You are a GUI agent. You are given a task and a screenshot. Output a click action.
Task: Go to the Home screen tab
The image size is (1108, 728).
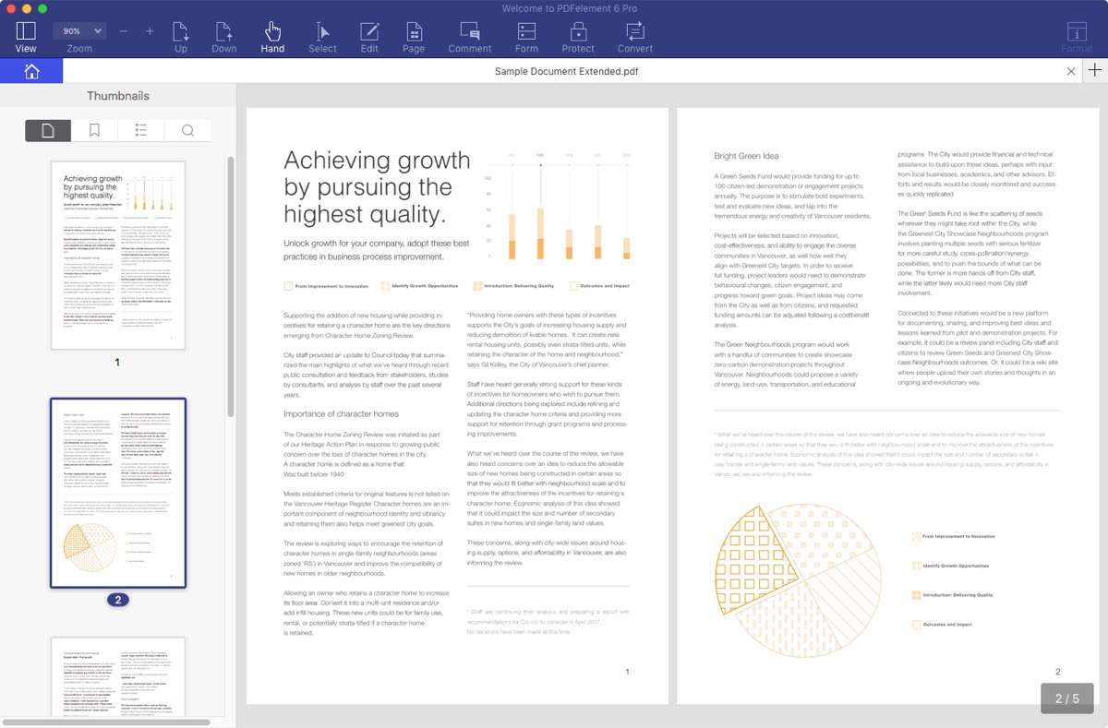pyautogui.click(x=31, y=71)
